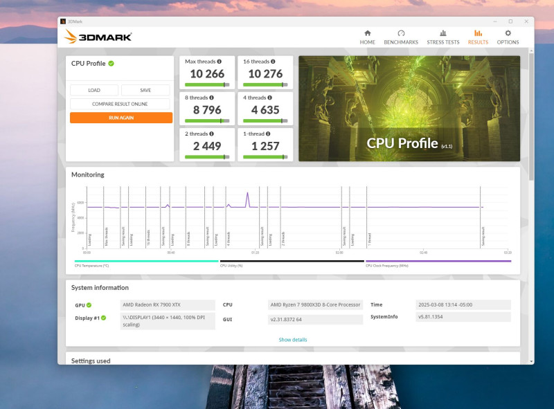Click the 1-thread score 1 257
Screen dimensions: 554x409
pos(265,146)
